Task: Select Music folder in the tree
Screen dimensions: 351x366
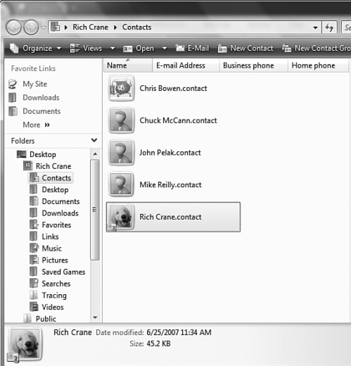Action: point(51,248)
